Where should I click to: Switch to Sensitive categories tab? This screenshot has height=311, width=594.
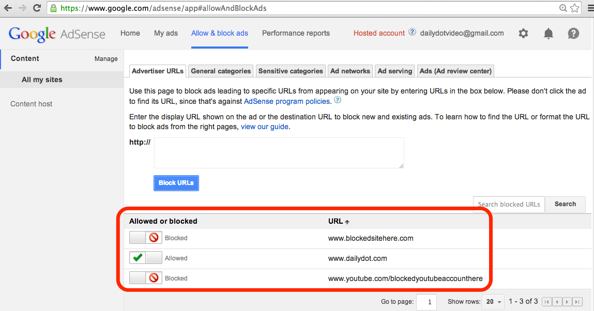pos(291,71)
